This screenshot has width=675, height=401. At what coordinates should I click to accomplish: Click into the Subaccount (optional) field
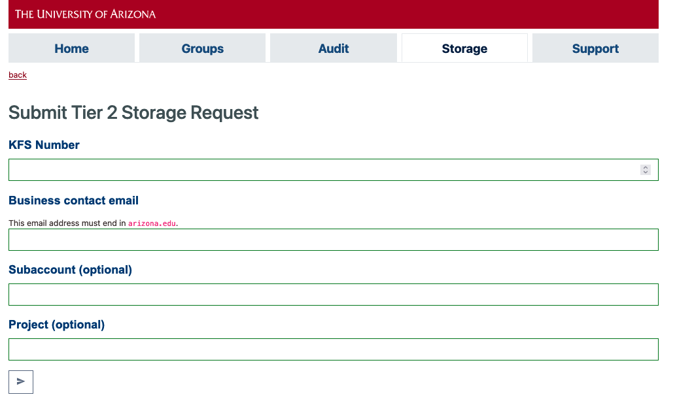(333, 295)
